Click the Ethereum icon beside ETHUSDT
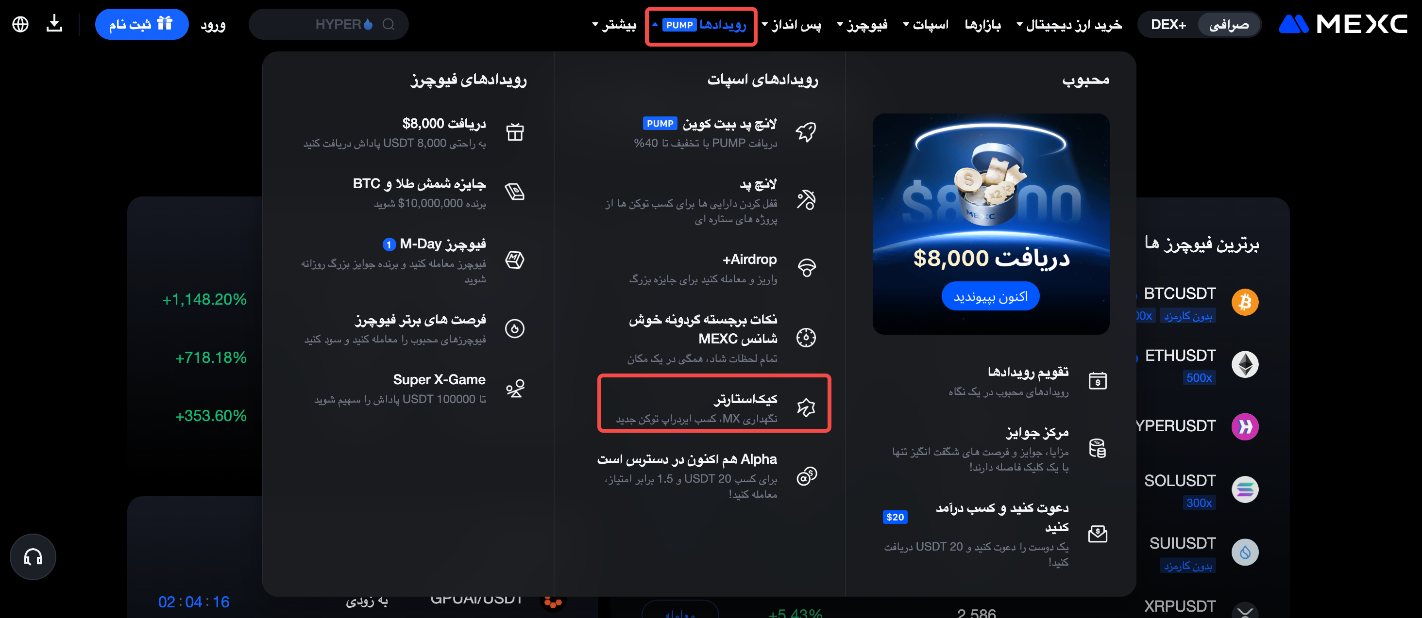The width and height of the screenshot is (1422, 618). 1245,364
